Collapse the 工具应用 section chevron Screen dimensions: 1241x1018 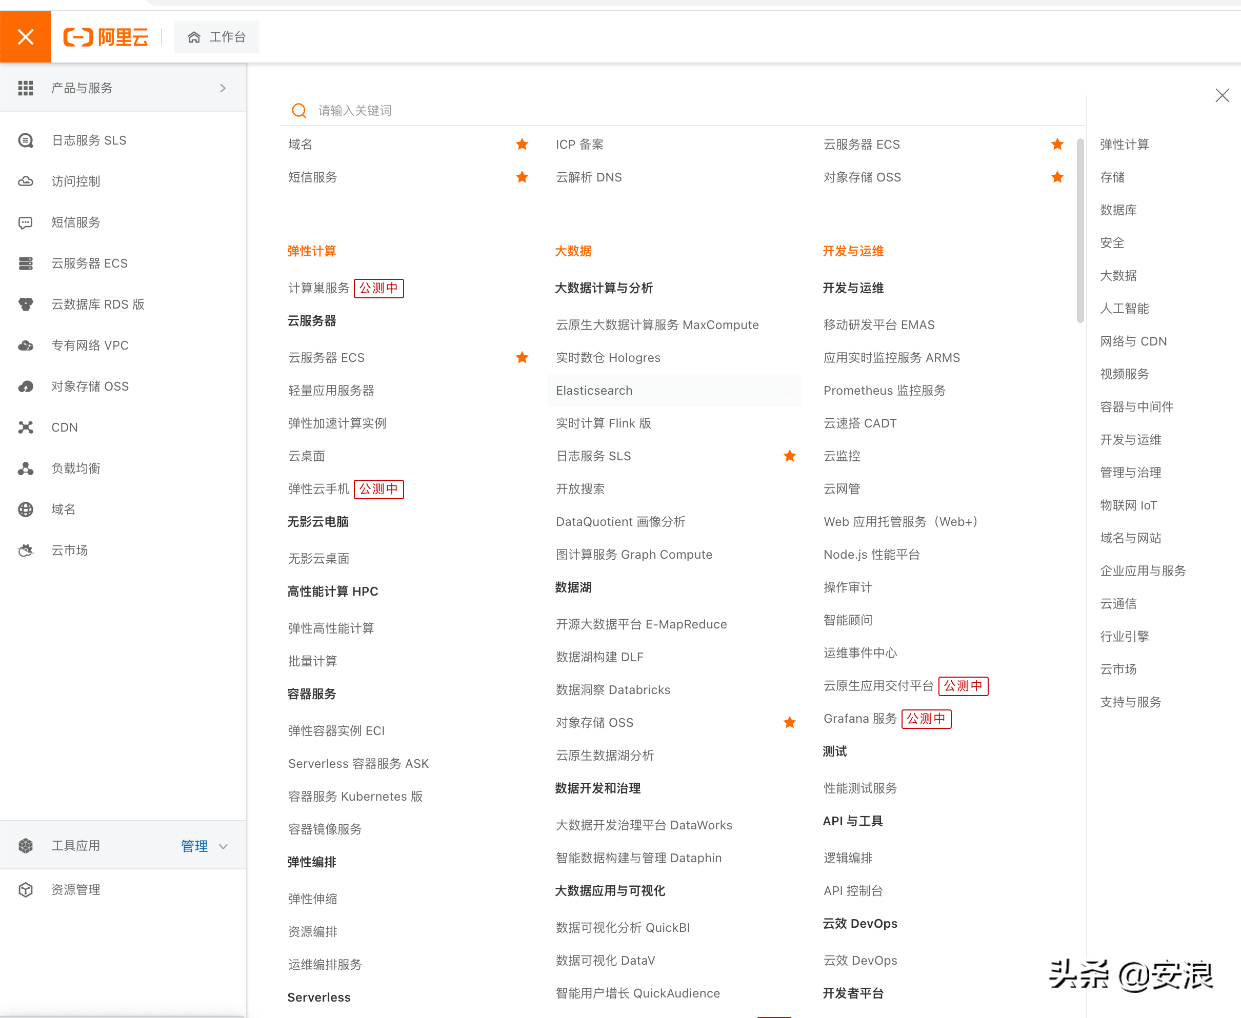[223, 846]
